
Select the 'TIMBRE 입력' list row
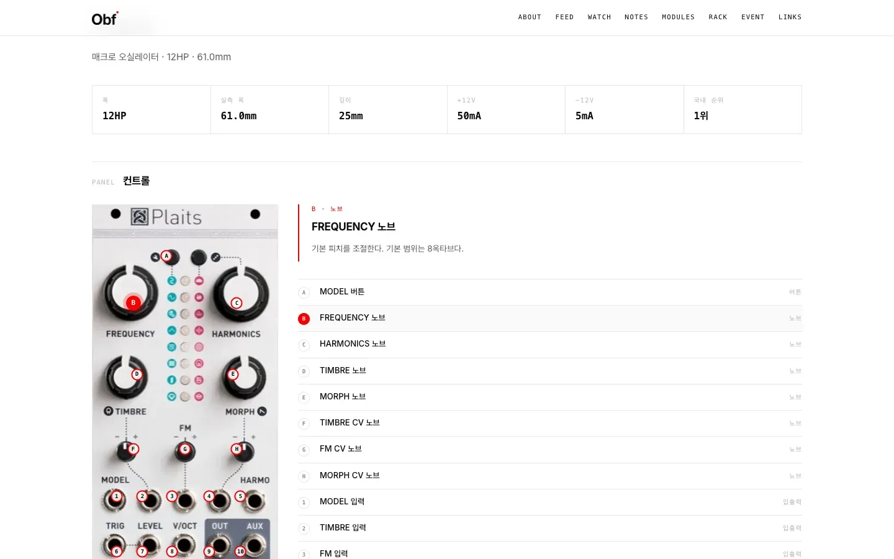pos(550,528)
